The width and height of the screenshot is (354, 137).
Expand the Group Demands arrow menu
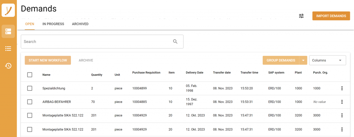click(x=303, y=60)
